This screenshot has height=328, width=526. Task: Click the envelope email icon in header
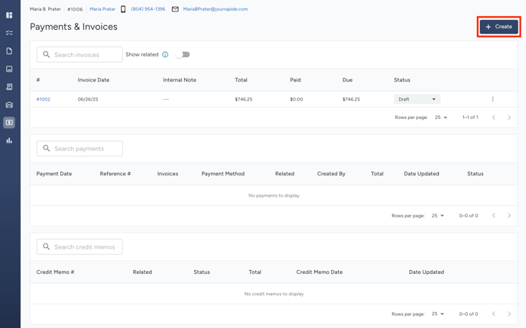click(x=175, y=9)
